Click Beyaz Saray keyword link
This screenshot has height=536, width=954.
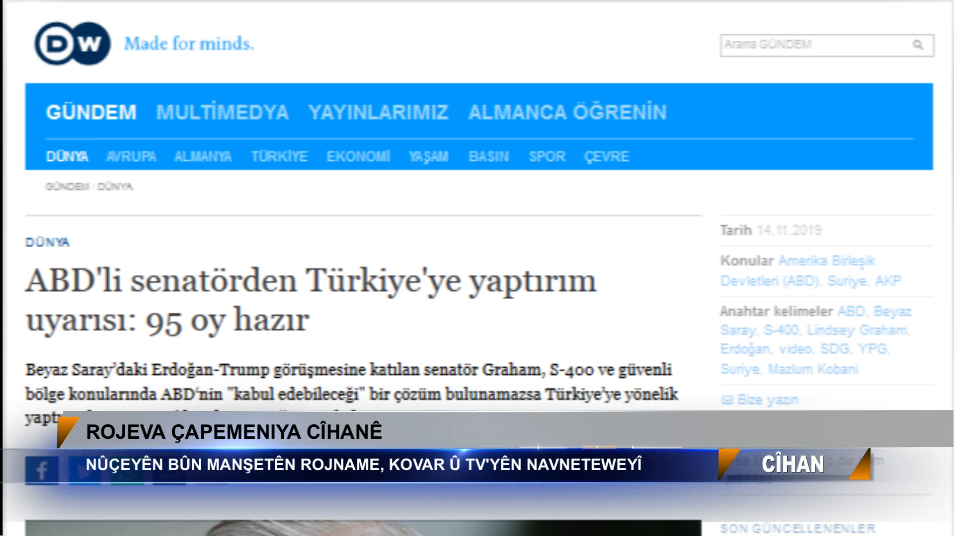816,321
